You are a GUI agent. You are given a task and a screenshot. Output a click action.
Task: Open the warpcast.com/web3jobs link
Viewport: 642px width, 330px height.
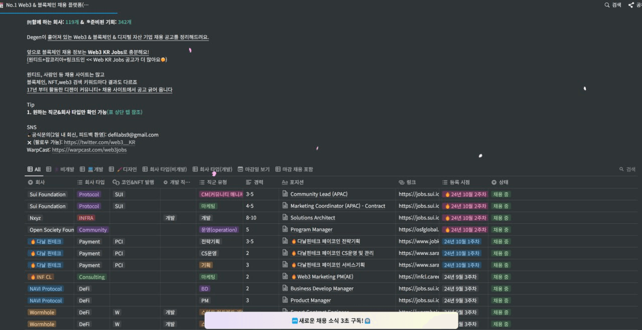pos(89,150)
